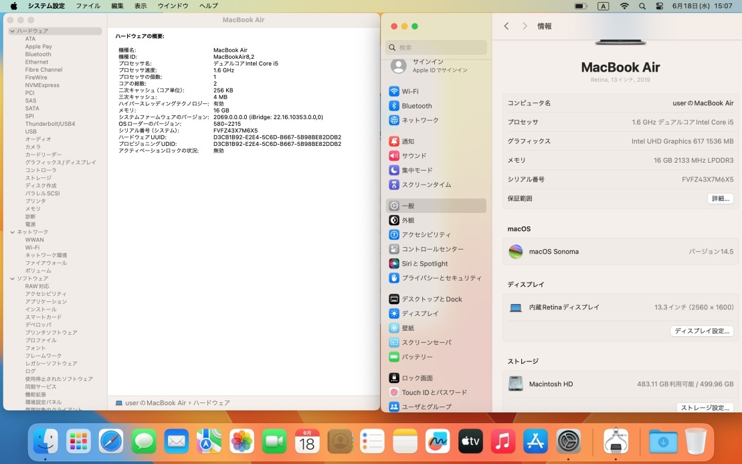
Task: Collapse the ネットワーク tree section
Action: 12,232
